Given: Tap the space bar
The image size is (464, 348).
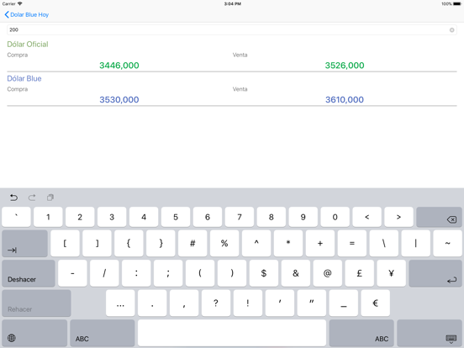Looking at the screenshot, I should tap(232, 333).
